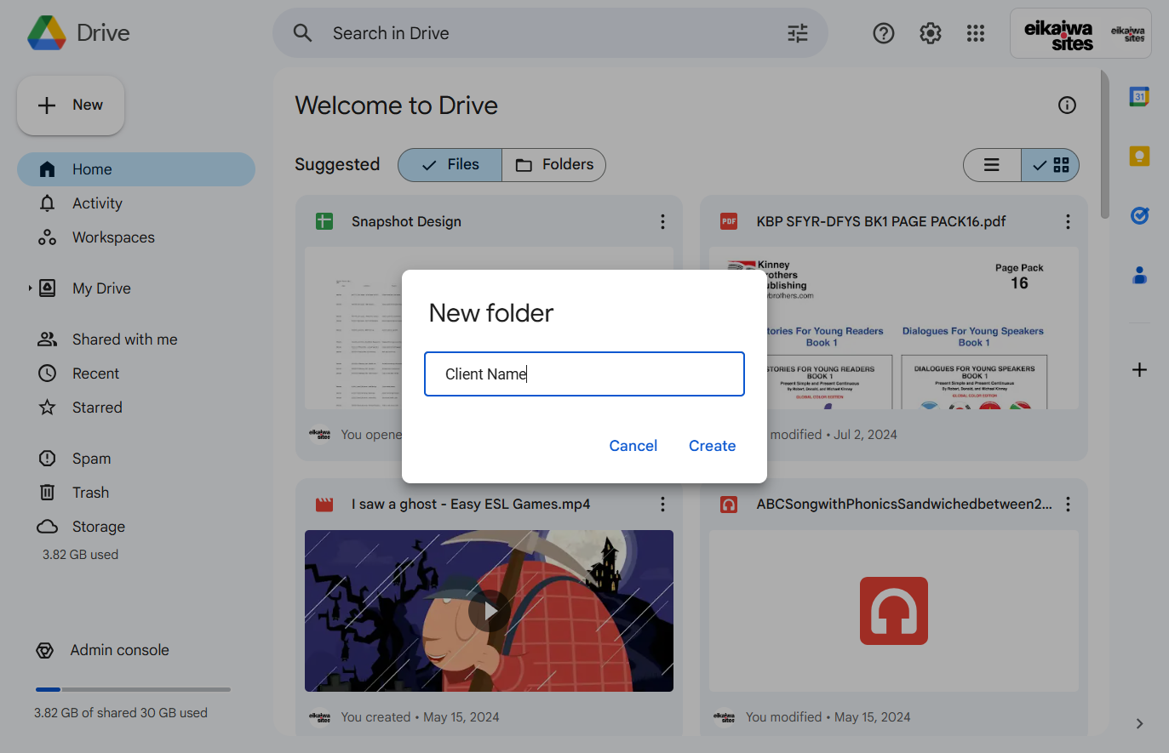Click the New button

(x=71, y=105)
